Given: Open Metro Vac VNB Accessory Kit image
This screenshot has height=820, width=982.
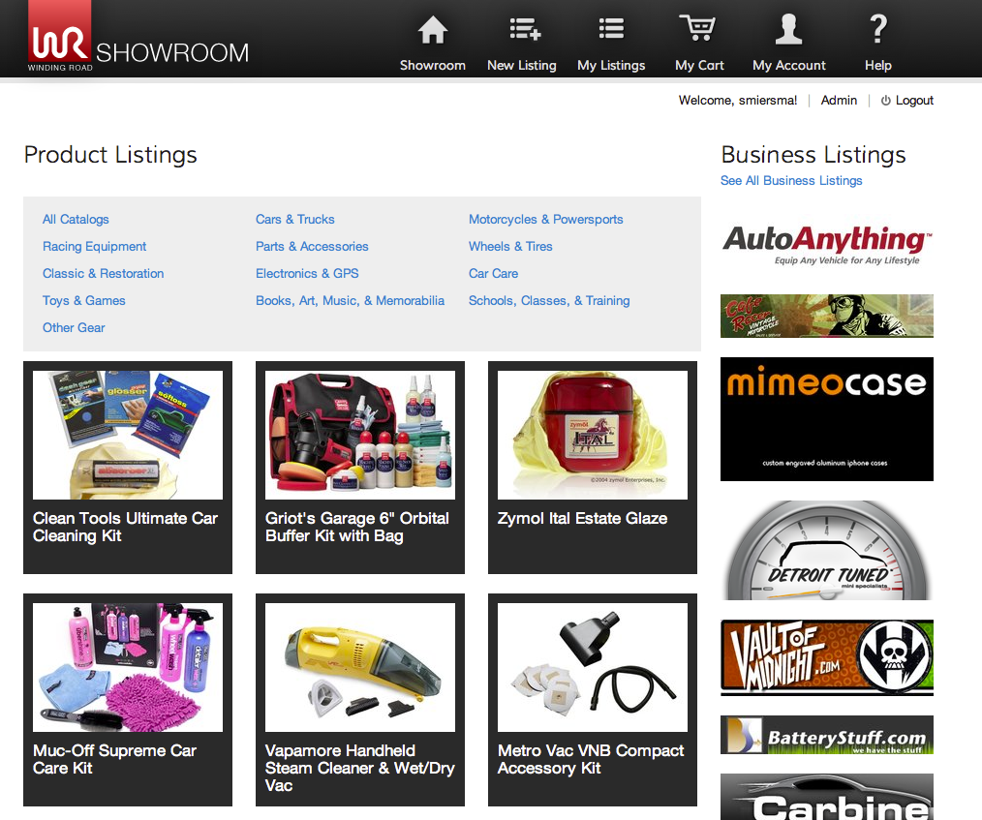Looking at the screenshot, I should point(593,667).
